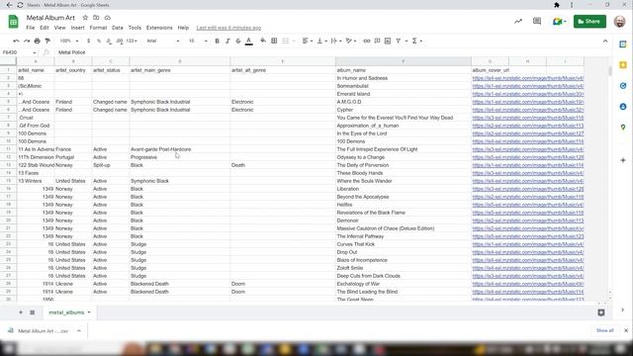Create a filter with the funnel icon
This screenshot has width=633, height=356.
pos(399,41)
